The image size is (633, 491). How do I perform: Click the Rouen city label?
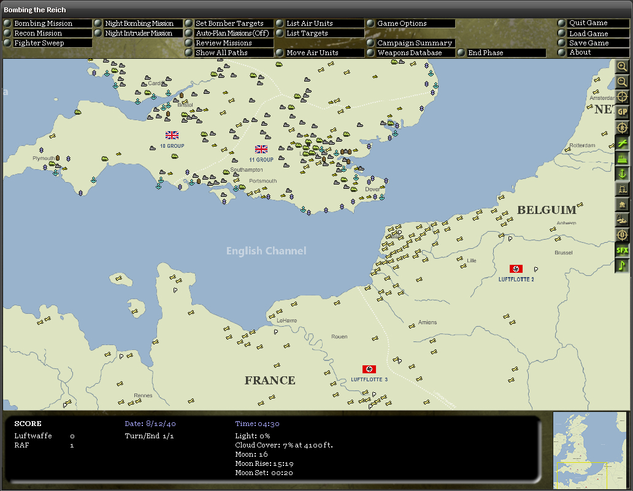coord(339,337)
